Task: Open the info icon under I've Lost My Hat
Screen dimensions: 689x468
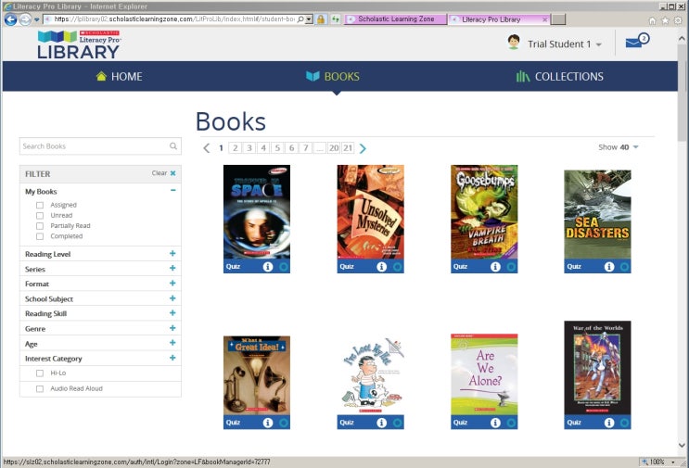Action: click(381, 423)
